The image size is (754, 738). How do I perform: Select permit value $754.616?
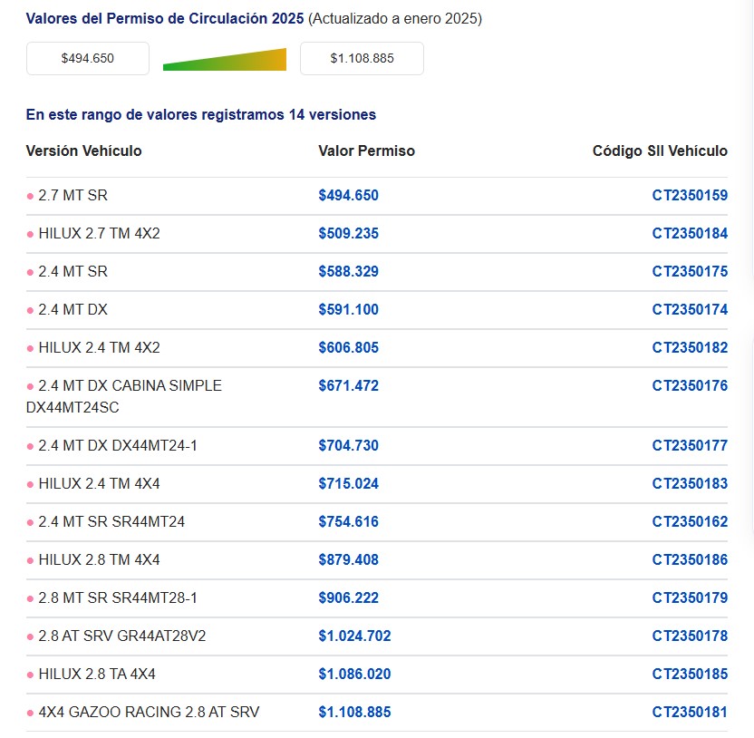pyautogui.click(x=348, y=522)
